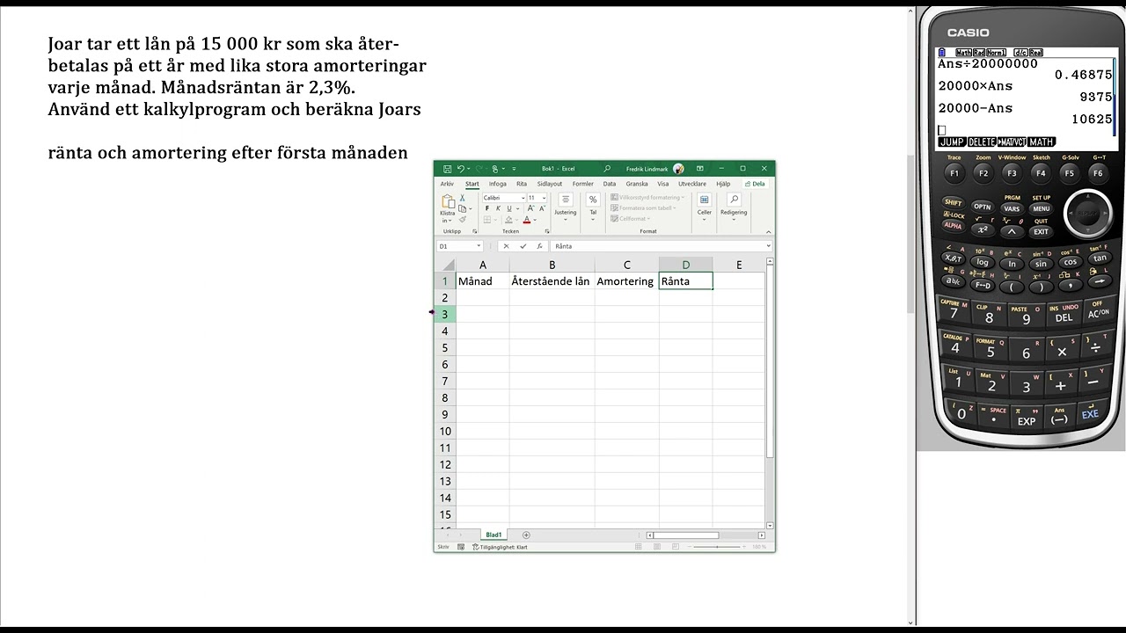Collapse the Excel ribbon arrow
This screenshot has height=633, width=1126.
pos(768,233)
